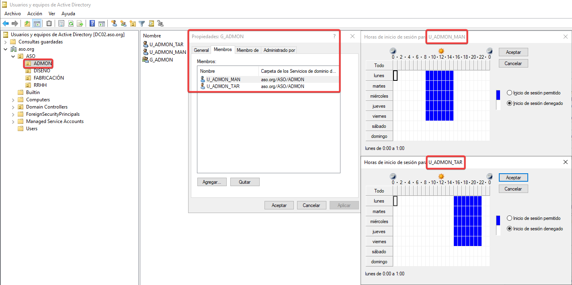Click the Up one level folder icon
The image size is (572, 285).
(x=27, y=24)
